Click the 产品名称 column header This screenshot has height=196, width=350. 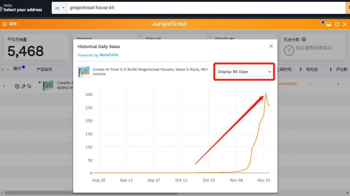[x=44, y=69]
